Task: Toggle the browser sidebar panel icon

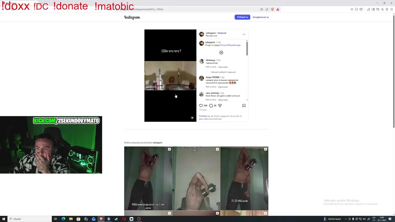Action: pos(373,9)
